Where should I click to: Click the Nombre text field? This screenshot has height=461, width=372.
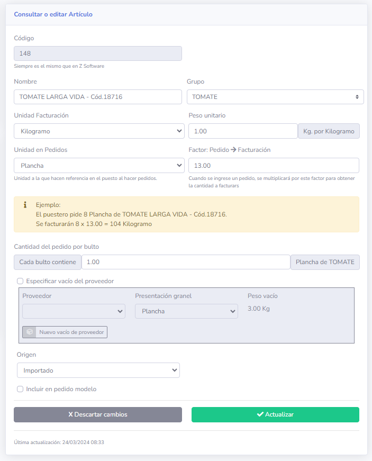click(x=98, y=97)
